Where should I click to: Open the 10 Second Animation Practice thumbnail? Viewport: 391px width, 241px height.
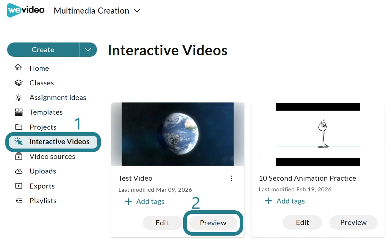click(x=318, y=134)
